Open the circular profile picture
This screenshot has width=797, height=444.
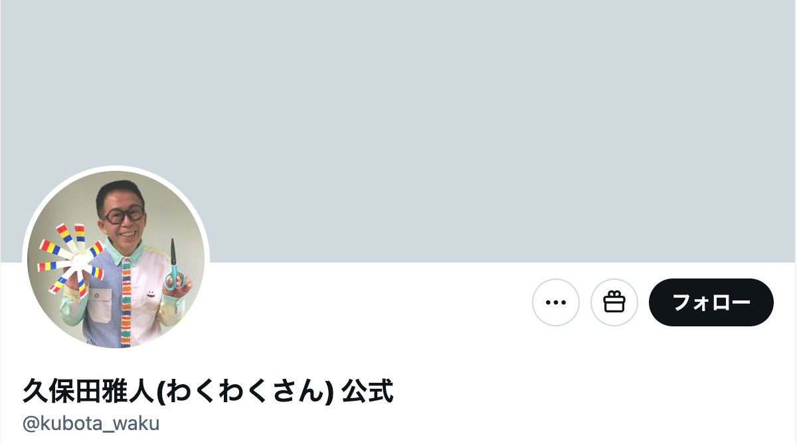click(x=116, y=259)
